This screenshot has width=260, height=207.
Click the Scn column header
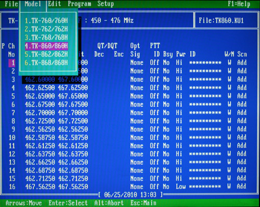coord(242,54)
